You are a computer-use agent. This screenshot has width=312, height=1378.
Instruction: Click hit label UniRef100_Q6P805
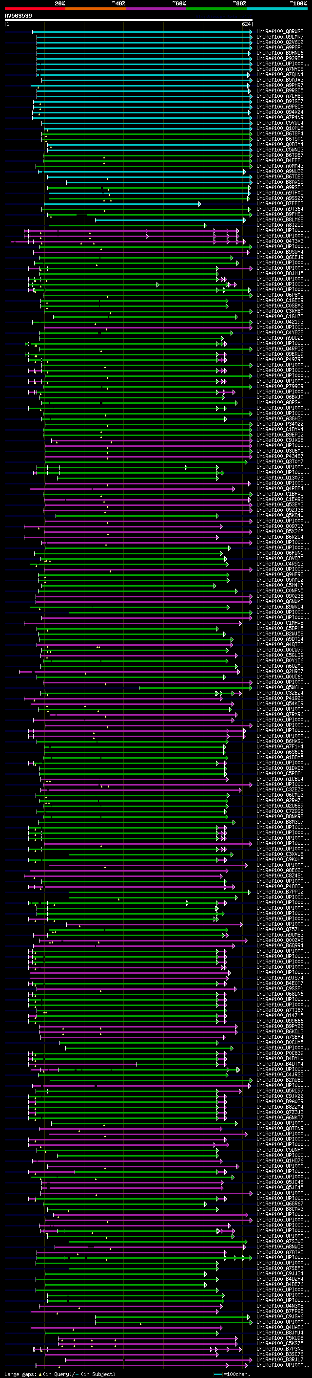pyautogui.click(x=280, y=295)
